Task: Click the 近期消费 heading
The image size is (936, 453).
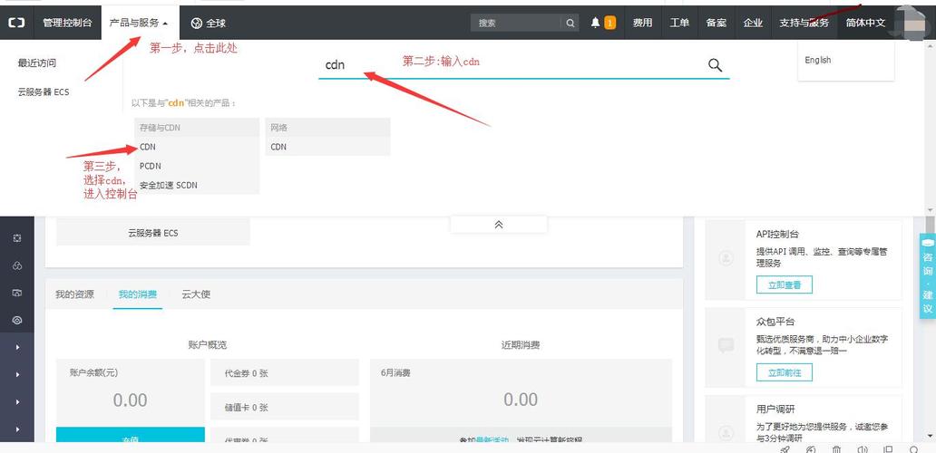Action: tap(521, 345)
